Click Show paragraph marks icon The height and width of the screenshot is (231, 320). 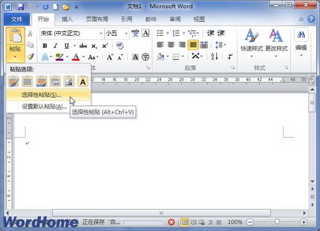coord(230,56)
